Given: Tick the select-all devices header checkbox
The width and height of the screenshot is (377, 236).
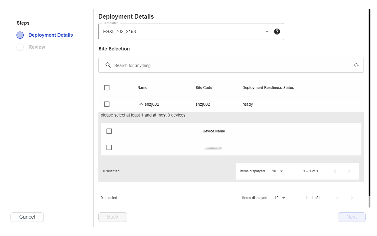Looking at the screenshot, I should click(109, 131).
